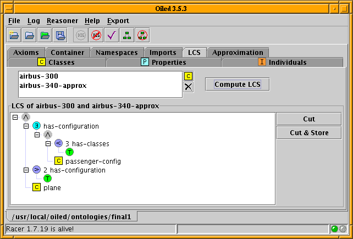
Task: Collapse the existential has-configuration node
Action: tap(26, 126)
